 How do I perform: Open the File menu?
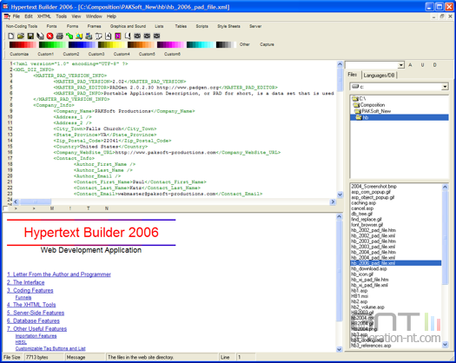click(17, 16)
